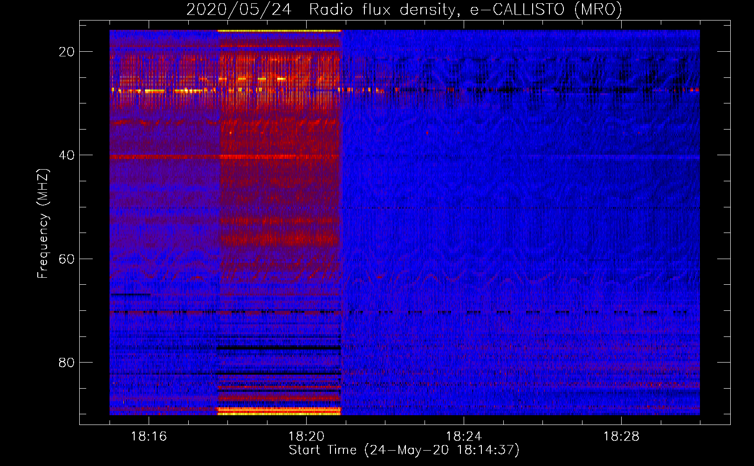This screenshot has height=466, width=754.
Task: Click the bright yellow band along the spectrogram's bottom edge
Action: click(x=279, y=411)
